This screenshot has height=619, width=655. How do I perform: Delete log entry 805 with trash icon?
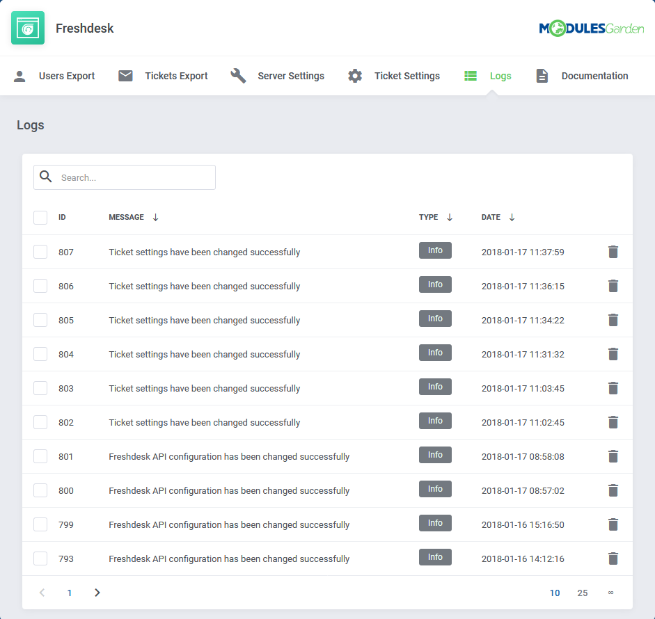tap(613, 320)
